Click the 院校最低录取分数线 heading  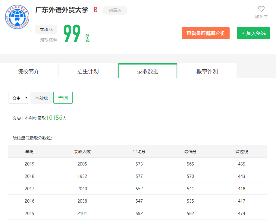(x=32, y=138)
